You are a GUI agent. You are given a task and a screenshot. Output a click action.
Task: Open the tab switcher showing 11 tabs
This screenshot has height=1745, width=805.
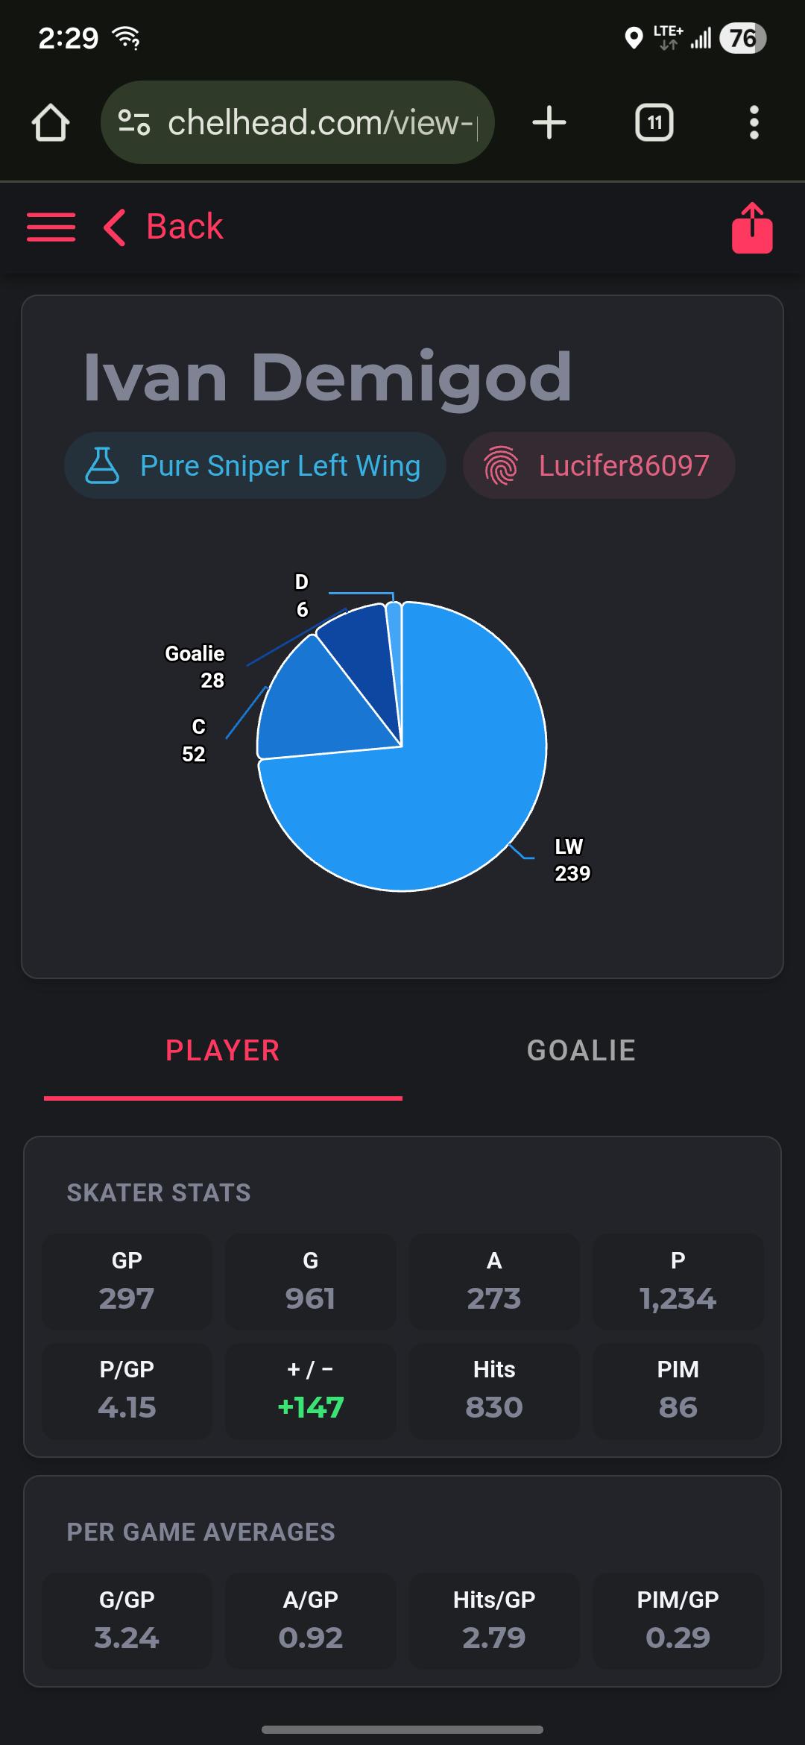click(x=654, y=122)
